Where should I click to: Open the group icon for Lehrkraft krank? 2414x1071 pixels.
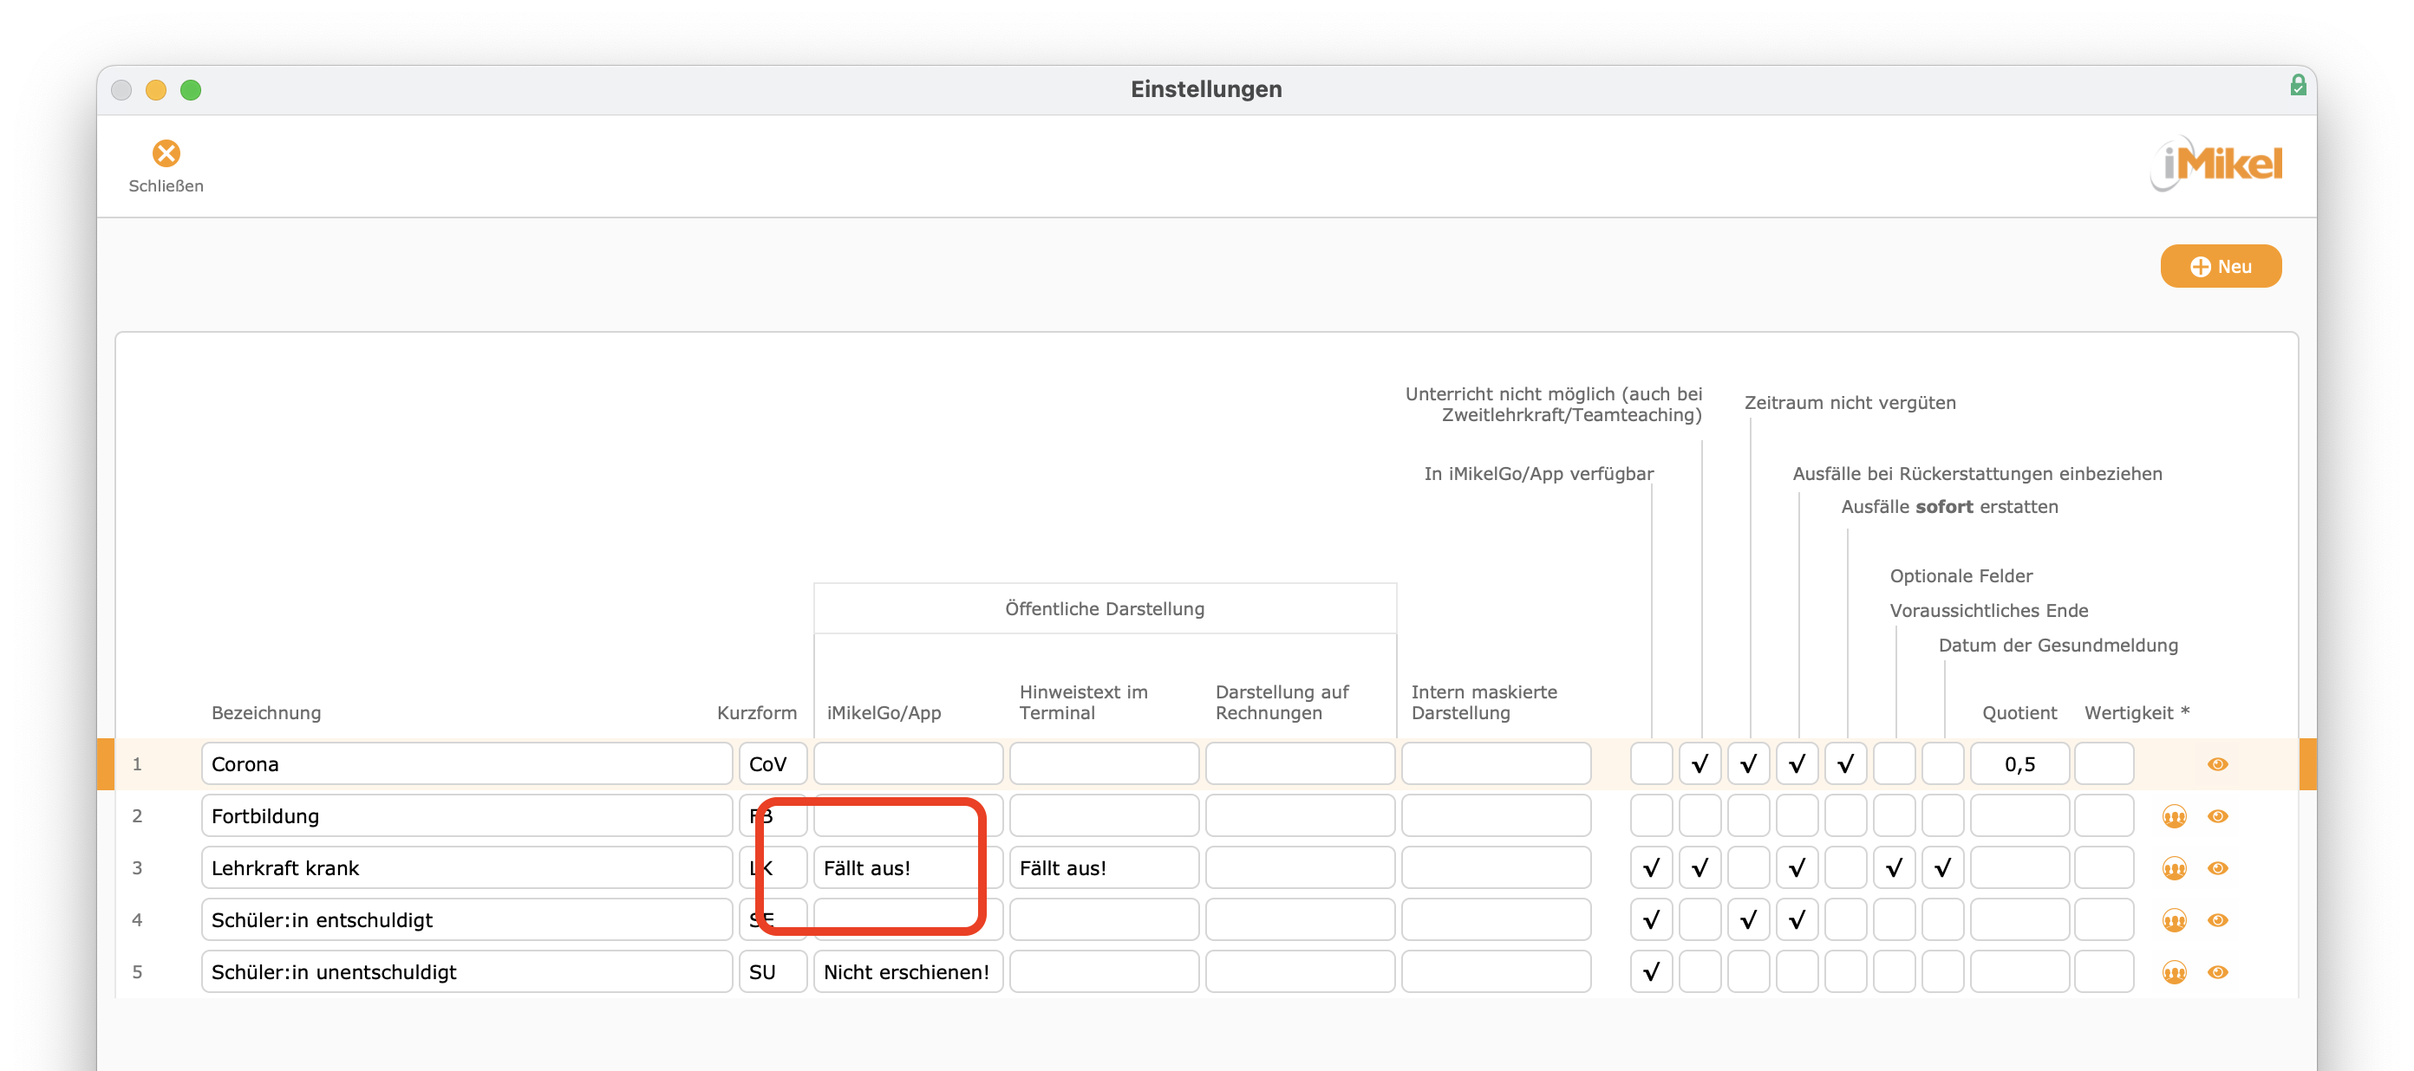point(2174,869)
